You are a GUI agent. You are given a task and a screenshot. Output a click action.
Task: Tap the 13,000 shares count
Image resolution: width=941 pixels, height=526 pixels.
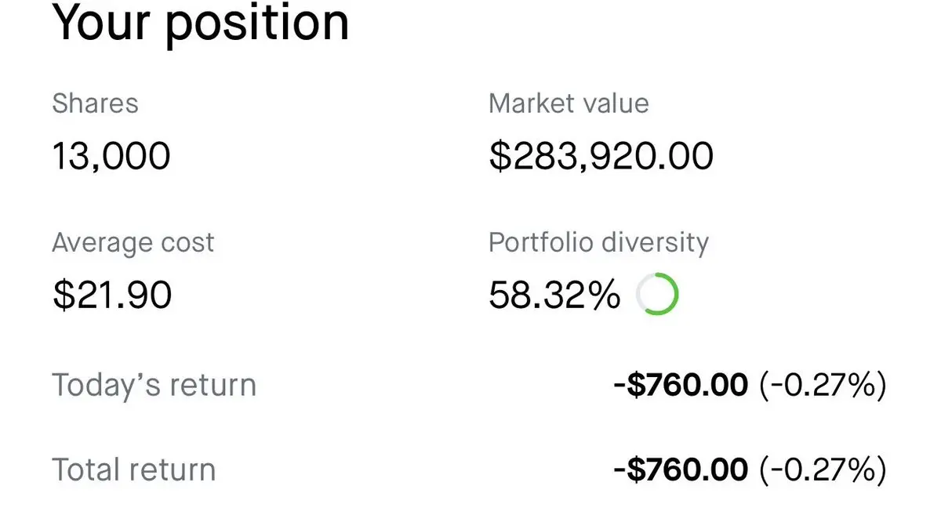[x=111, y=155]
